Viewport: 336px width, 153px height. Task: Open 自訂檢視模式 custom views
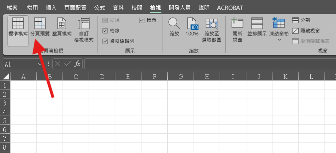point(84,29)
